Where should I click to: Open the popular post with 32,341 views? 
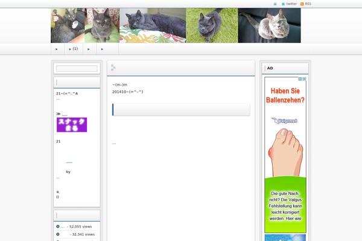point(82,234)
